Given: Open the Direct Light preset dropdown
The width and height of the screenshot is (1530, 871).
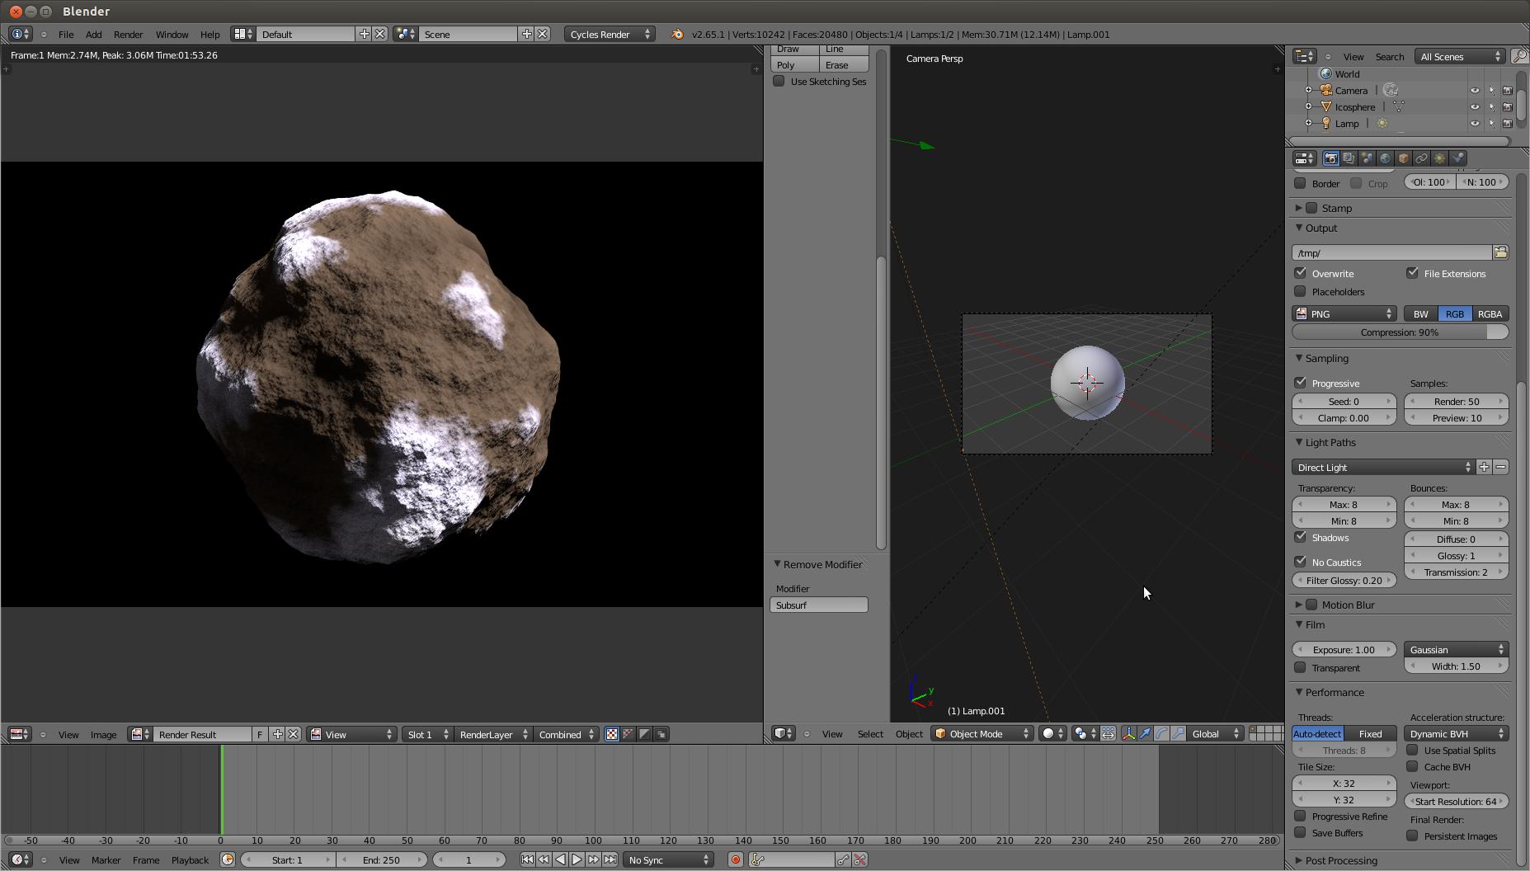Looking at the screenshot, I should (1382, 467).
